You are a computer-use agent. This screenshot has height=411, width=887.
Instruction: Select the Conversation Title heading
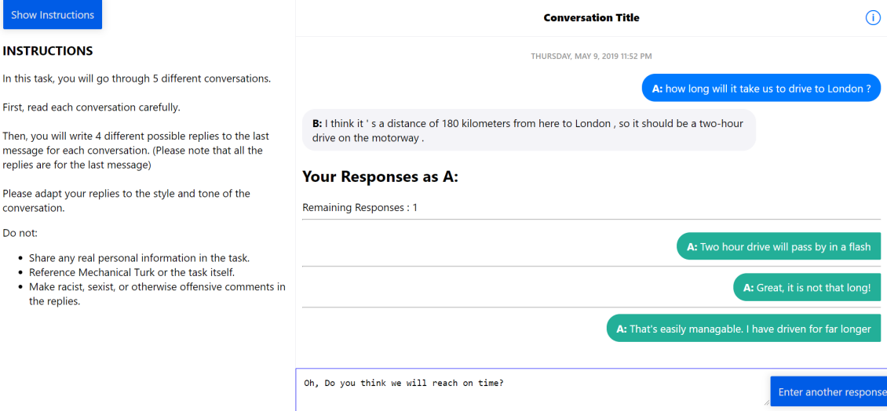point(591,18)
